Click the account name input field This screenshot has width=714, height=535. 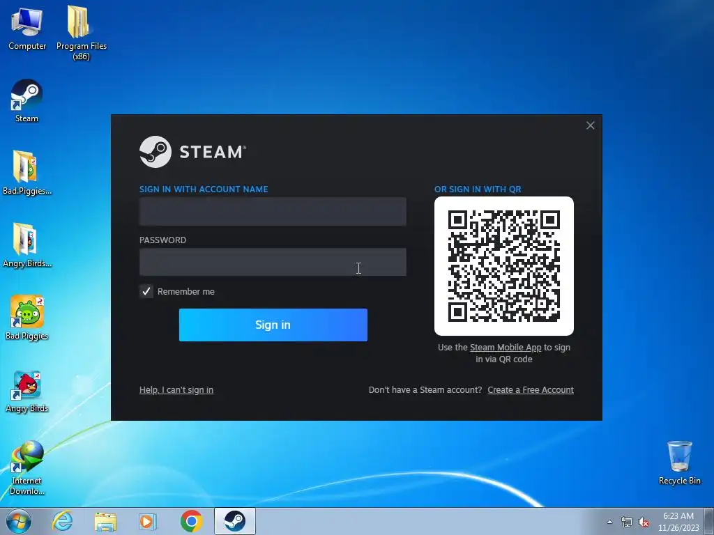(x=273, y=211)
